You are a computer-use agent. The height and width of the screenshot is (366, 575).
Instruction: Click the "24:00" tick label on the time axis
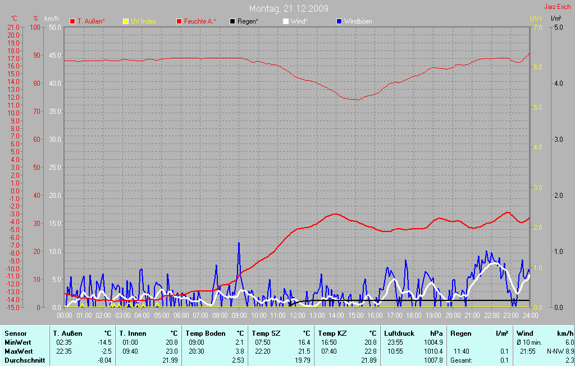[530, 316]
